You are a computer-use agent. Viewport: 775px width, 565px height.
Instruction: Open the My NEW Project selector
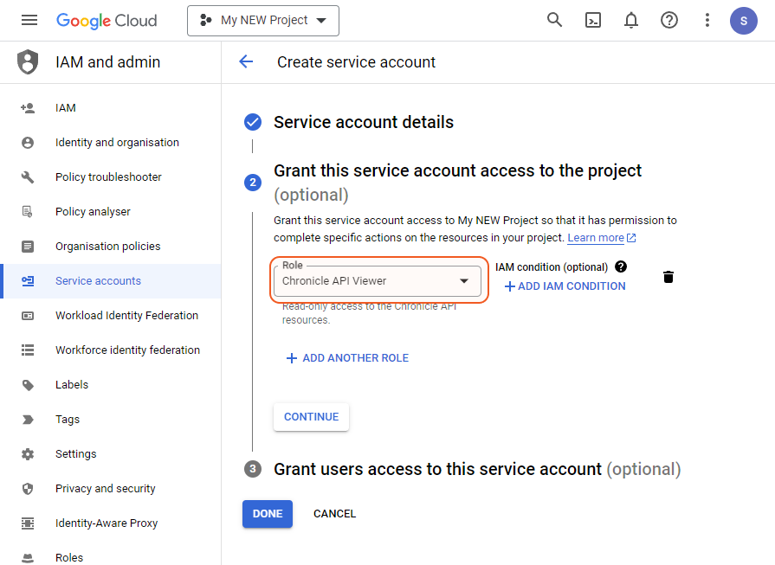263,20
